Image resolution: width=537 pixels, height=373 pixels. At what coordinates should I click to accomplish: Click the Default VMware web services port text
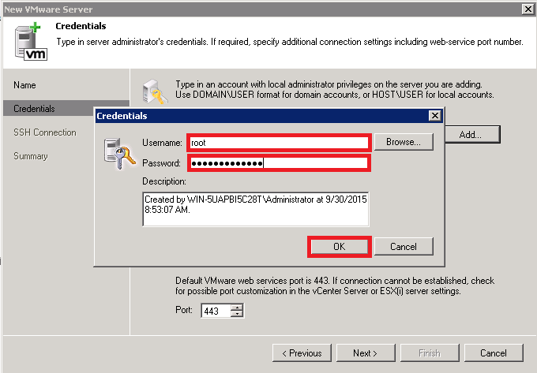click(335, 285)
